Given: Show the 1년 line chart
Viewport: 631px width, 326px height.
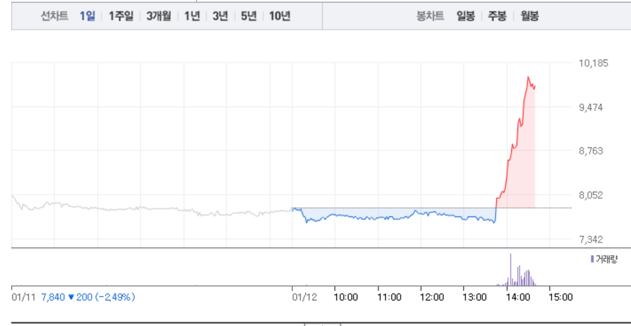Looking at the screenshot, I should pyautogui.click(x=192, y=16).
